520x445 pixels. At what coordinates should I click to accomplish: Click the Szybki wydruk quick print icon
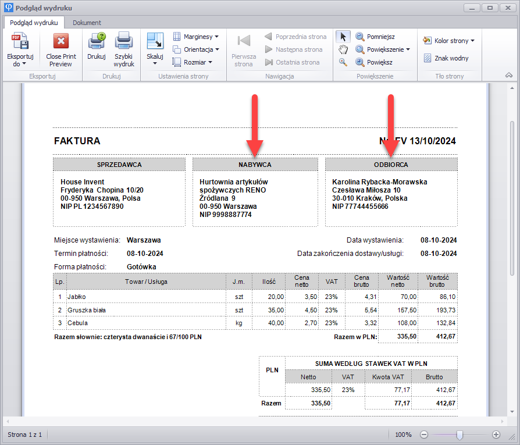pos(123,42)
